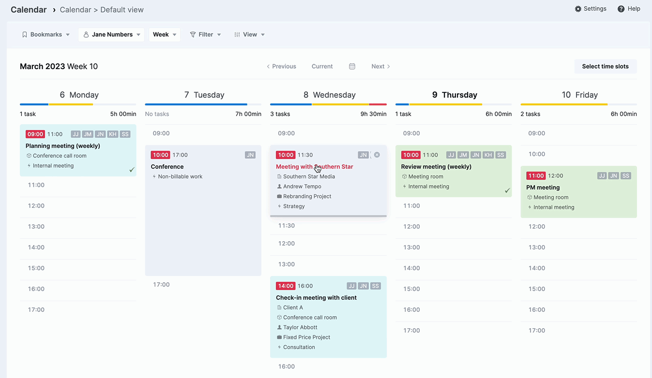
Task: Select the 9 Thursday day header
Action: tap(455, 95)
